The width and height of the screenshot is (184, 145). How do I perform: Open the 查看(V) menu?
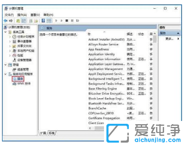(x=35, y=15)
